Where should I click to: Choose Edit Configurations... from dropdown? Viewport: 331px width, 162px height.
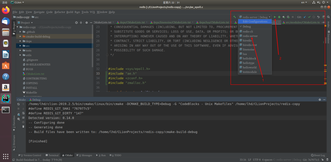pyautogui.click(x=255, y=21)
